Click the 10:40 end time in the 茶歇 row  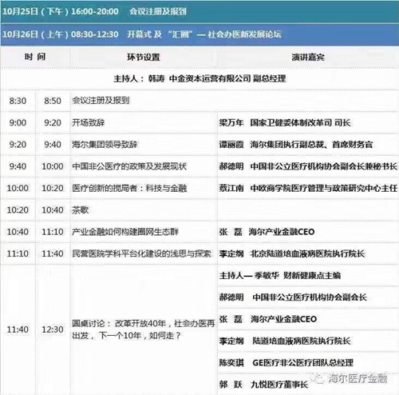[53, 210]
